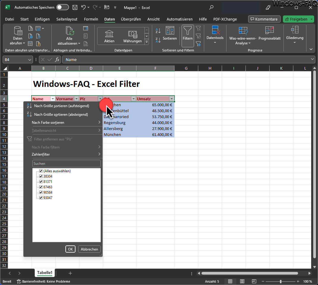The height and width of the screenshot is (285, 318).
Task: Open the Nach Farbe sortieren submenu
Action: (x=63, y=122)
